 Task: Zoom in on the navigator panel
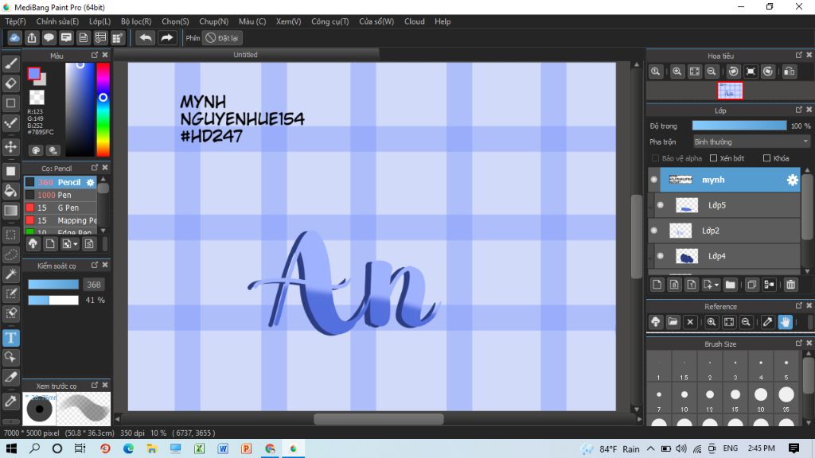point(677,72)
